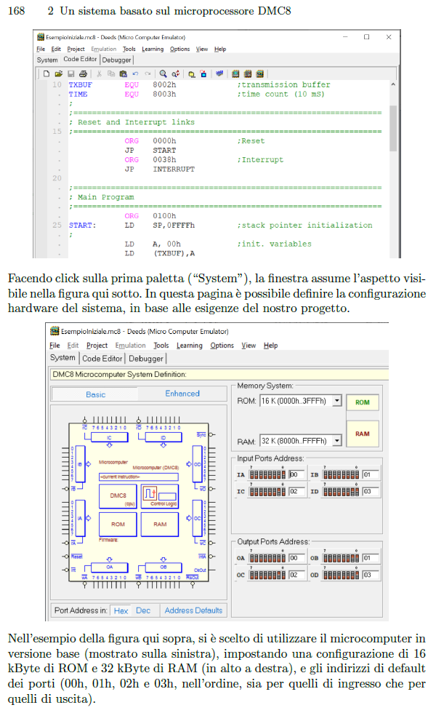The height and width of the screenshot is (713, 436).
Task: Click the Address Defaults button
Action: (193, 610)
